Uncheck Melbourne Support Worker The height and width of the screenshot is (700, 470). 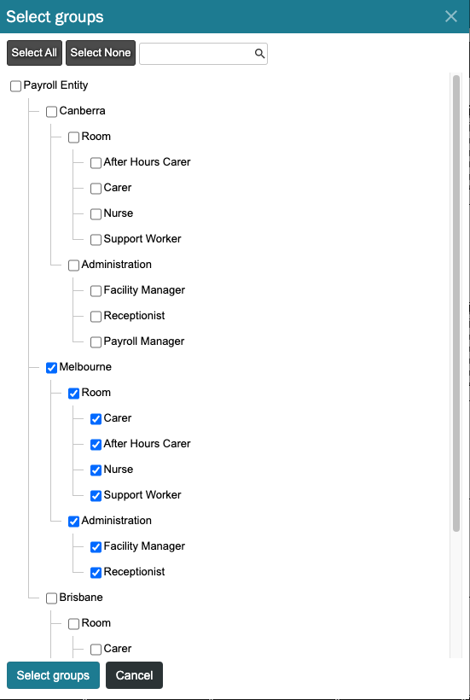pyautogui.click(x=96, y=496)
